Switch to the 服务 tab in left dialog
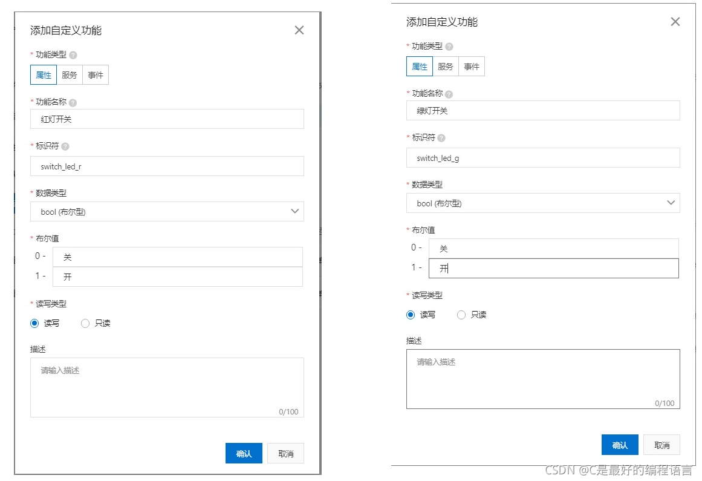Viewport: 702px width, 481px height. (x=69, y=75)
